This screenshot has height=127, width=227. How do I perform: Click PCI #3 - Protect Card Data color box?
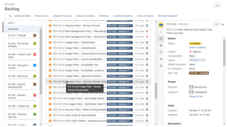[35, 54]
